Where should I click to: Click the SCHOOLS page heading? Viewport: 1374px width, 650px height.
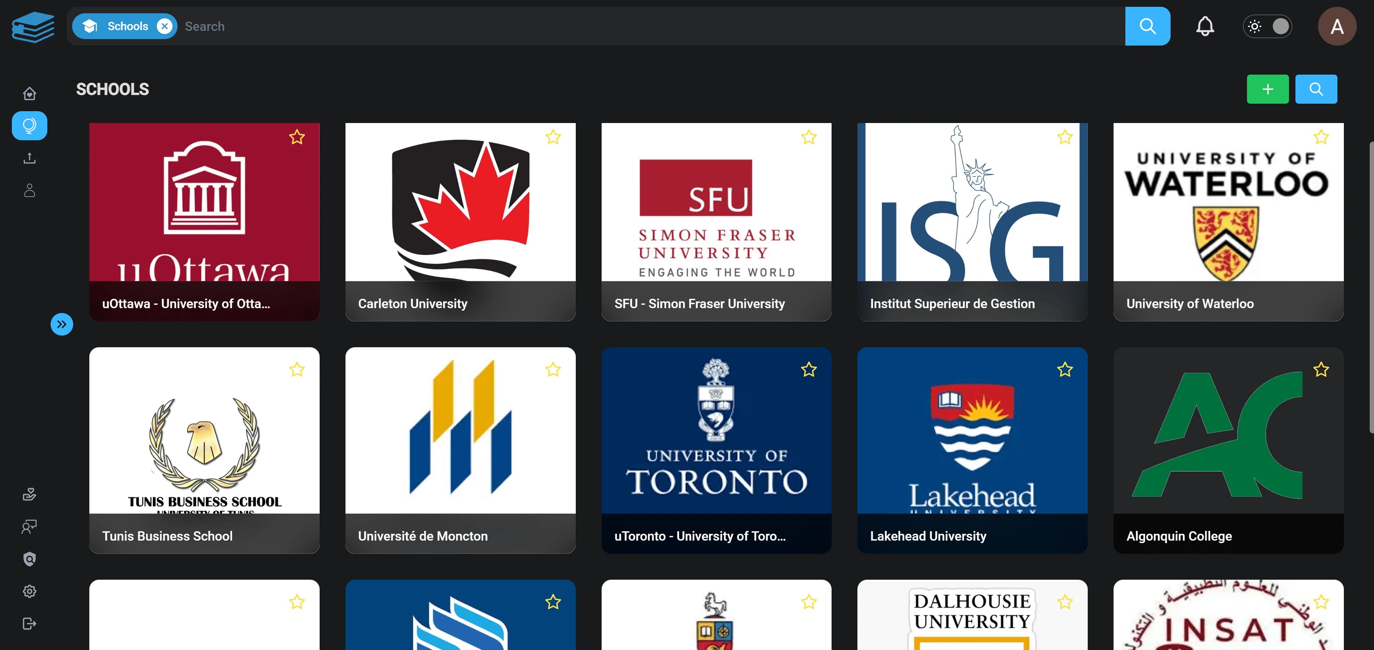tap(113, 89)
